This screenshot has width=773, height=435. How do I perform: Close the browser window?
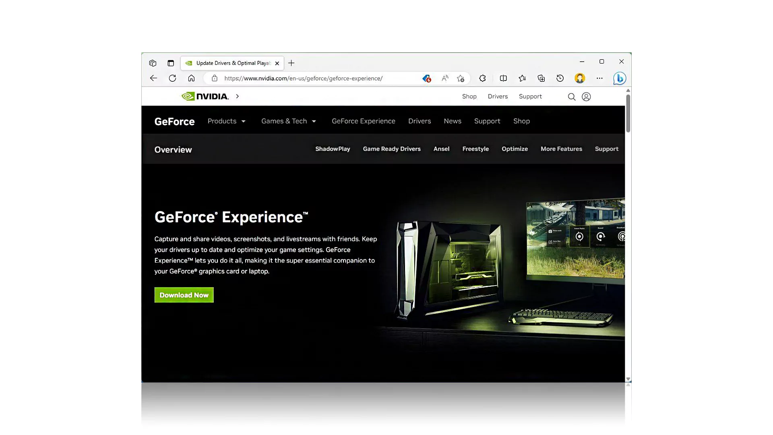(621, 62)
